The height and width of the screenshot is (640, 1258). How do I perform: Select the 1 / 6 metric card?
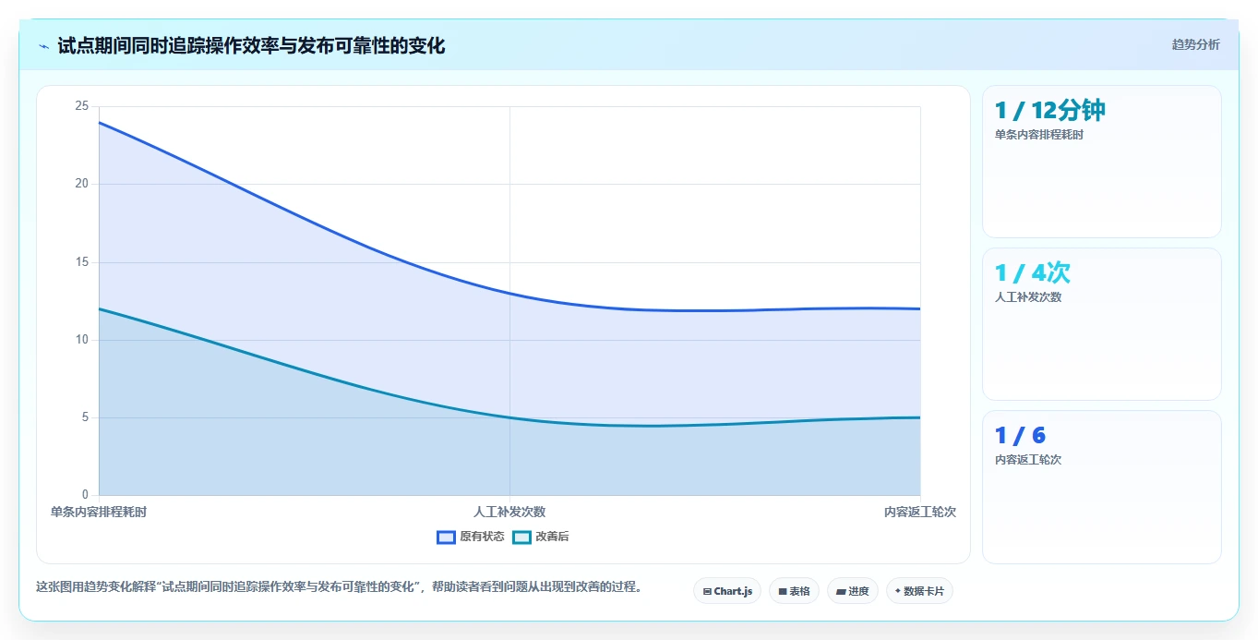pos(1102,487)
